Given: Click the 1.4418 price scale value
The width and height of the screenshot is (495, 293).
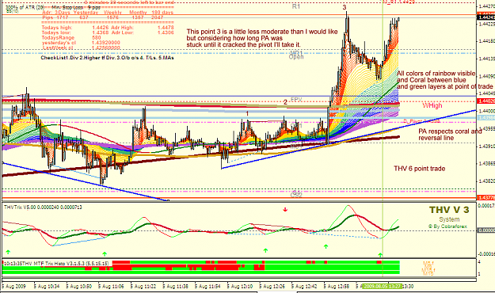Looking at the screenshot, I should (x=486, y=41).
